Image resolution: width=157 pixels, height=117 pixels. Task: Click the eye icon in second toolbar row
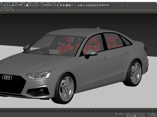click(10, 8)
